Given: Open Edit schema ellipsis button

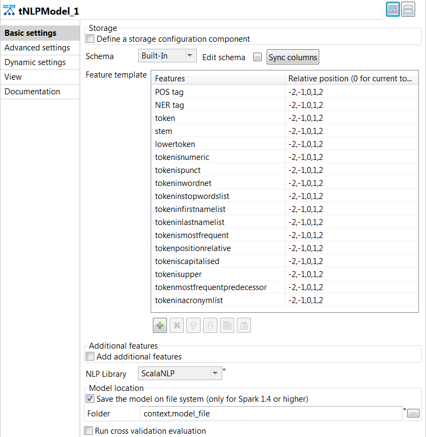Looking at the screenshot, I should point(257,57).
